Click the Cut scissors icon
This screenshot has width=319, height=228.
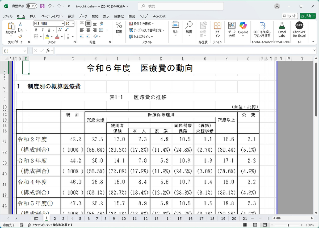coord(20,24)
